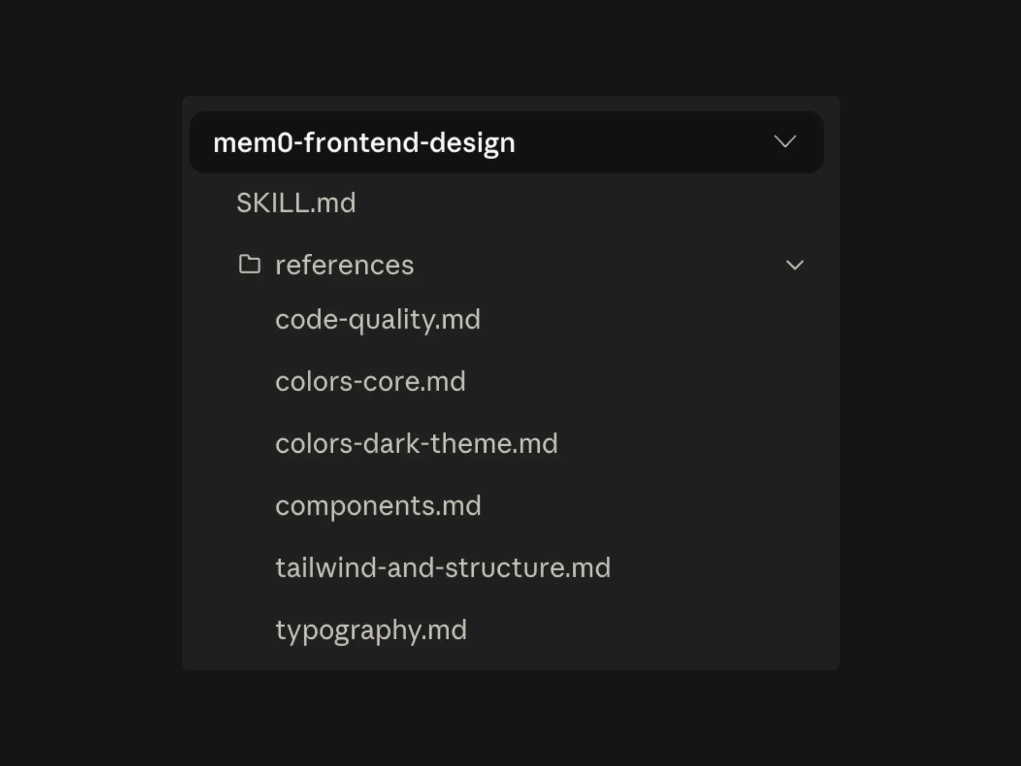Image resolution: width=1021 pixels, height=766 pixels.
Task: Click empty row space right of colors-core.md
Action: pos(643,381)
